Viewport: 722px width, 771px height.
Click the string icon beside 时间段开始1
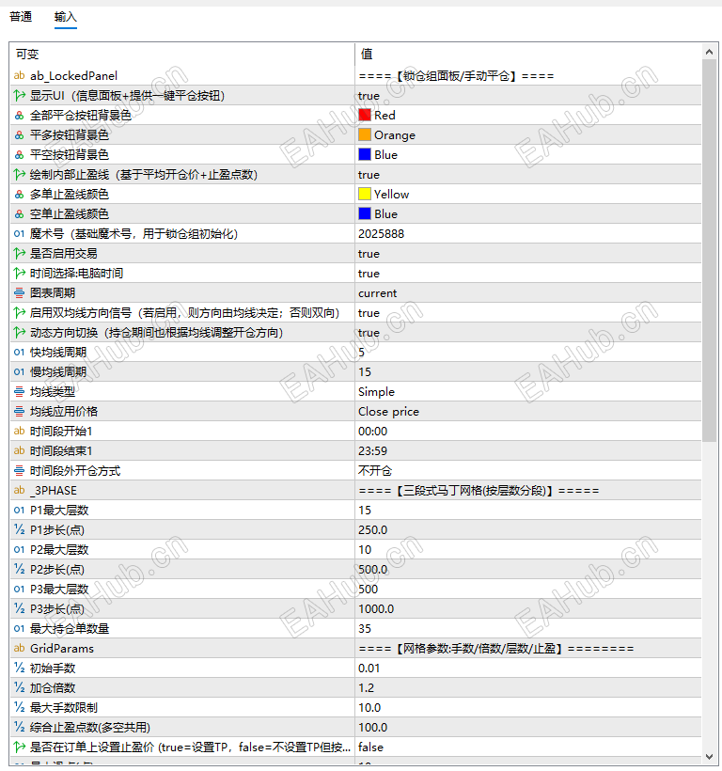pyautogui.click(x=19, y=432)
